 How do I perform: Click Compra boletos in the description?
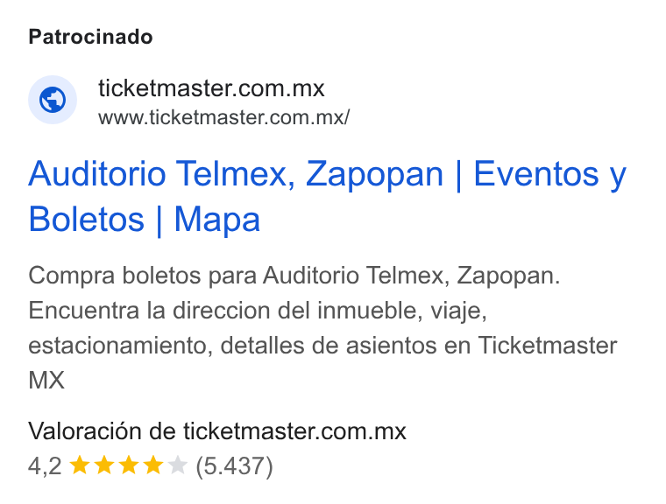tap(114, 276)
